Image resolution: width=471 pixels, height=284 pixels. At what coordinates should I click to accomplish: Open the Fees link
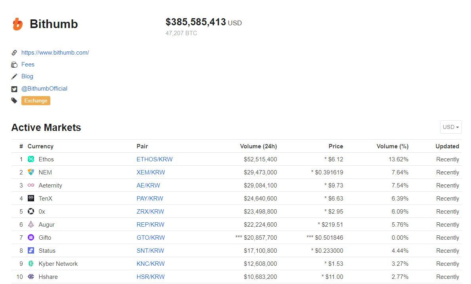tap(28, 64)
